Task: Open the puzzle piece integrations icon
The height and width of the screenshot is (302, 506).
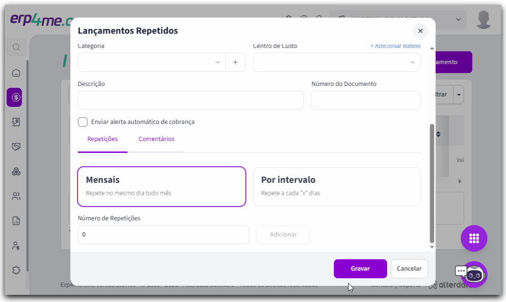Action: pyautogui.click(x=16, y=270)
